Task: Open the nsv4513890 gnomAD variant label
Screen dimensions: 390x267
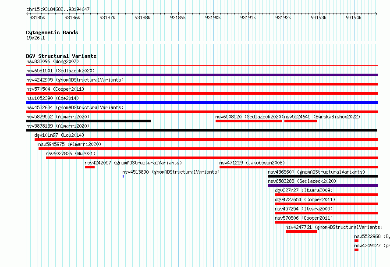Action: point(171,172)
